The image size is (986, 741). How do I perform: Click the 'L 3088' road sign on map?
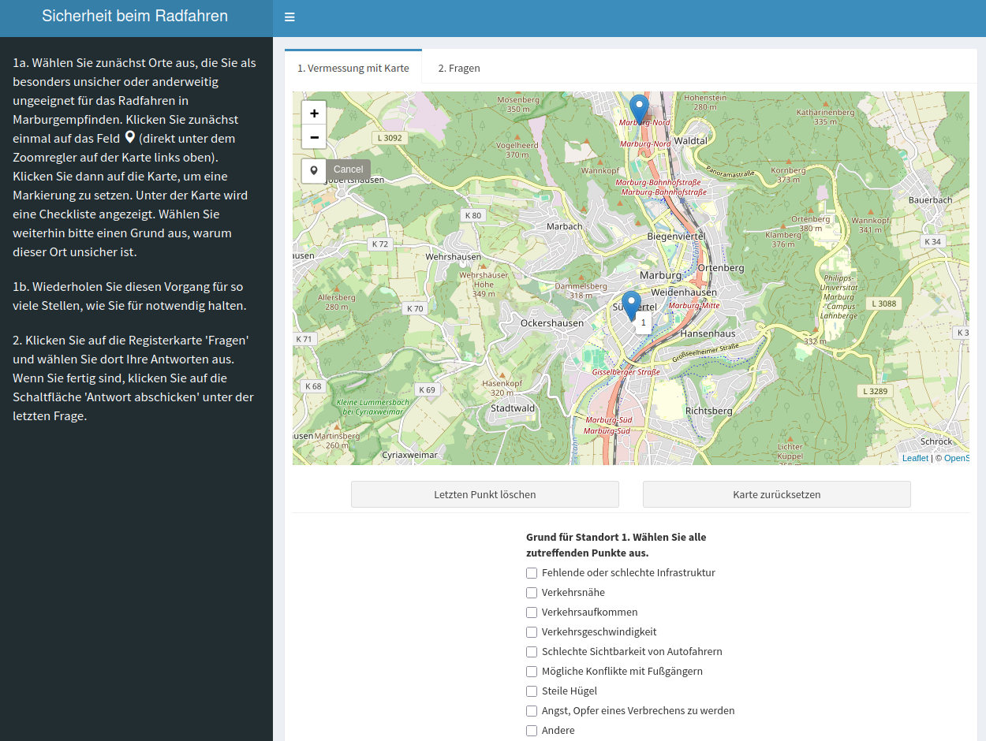(x=883, y=303)
